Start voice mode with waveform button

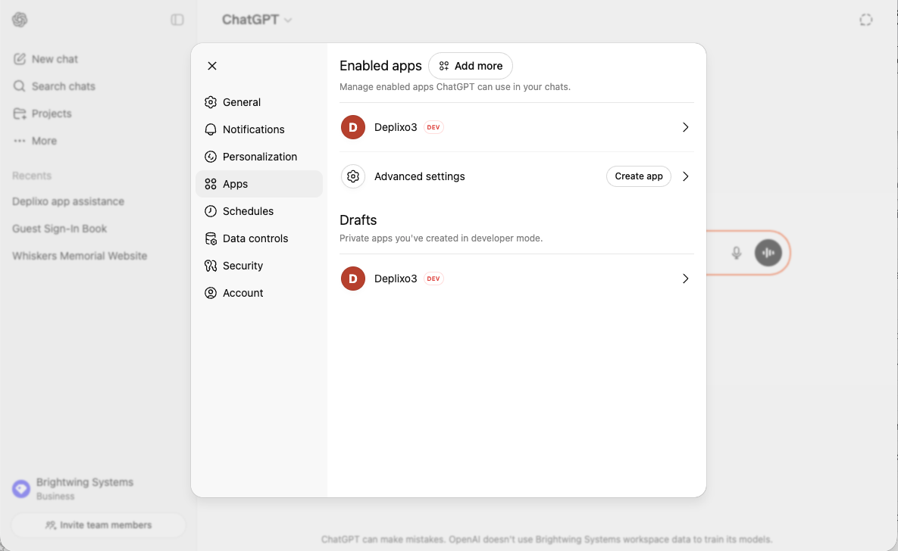(768, 253)
